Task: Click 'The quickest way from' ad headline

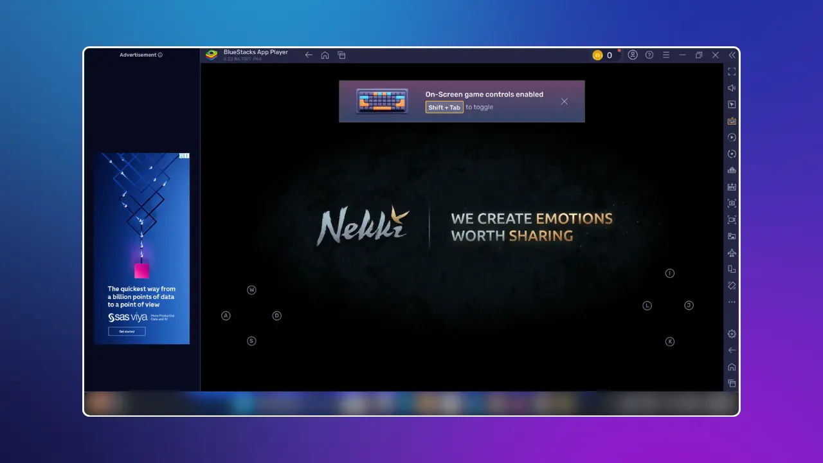Action: 141,289
